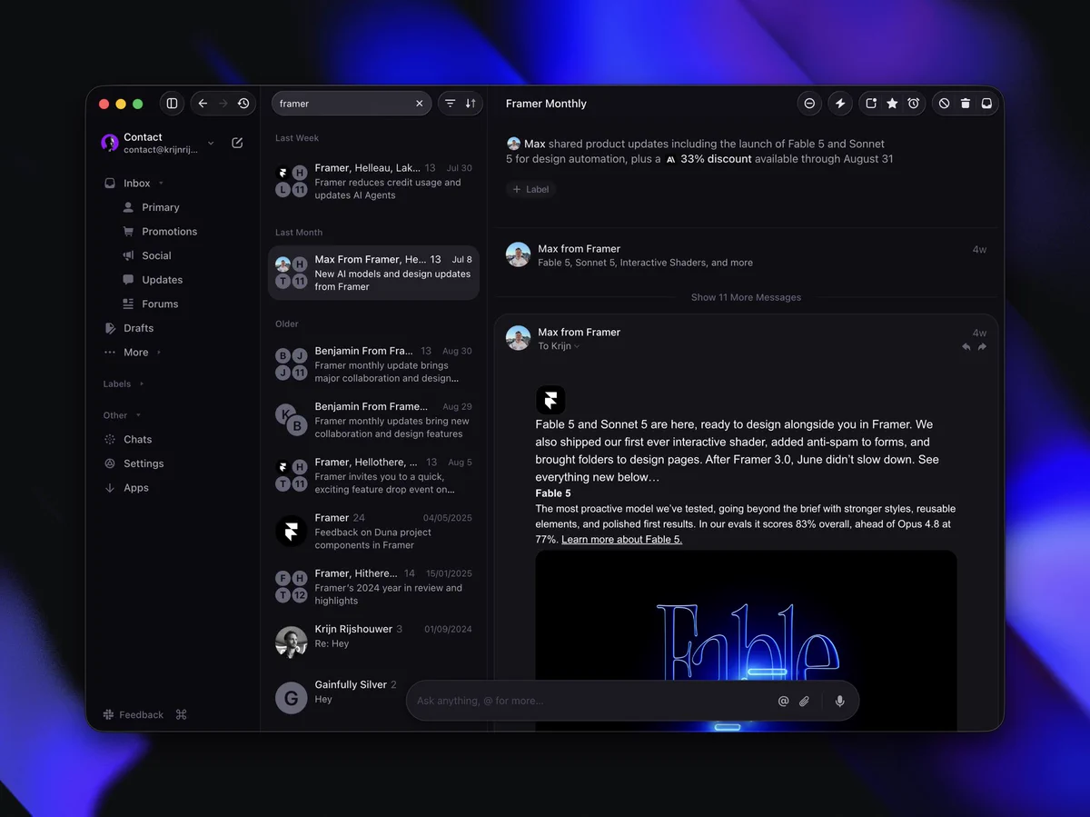Attach a file with the paperclip icon
Screen dimensions: 1090x817
804,701
